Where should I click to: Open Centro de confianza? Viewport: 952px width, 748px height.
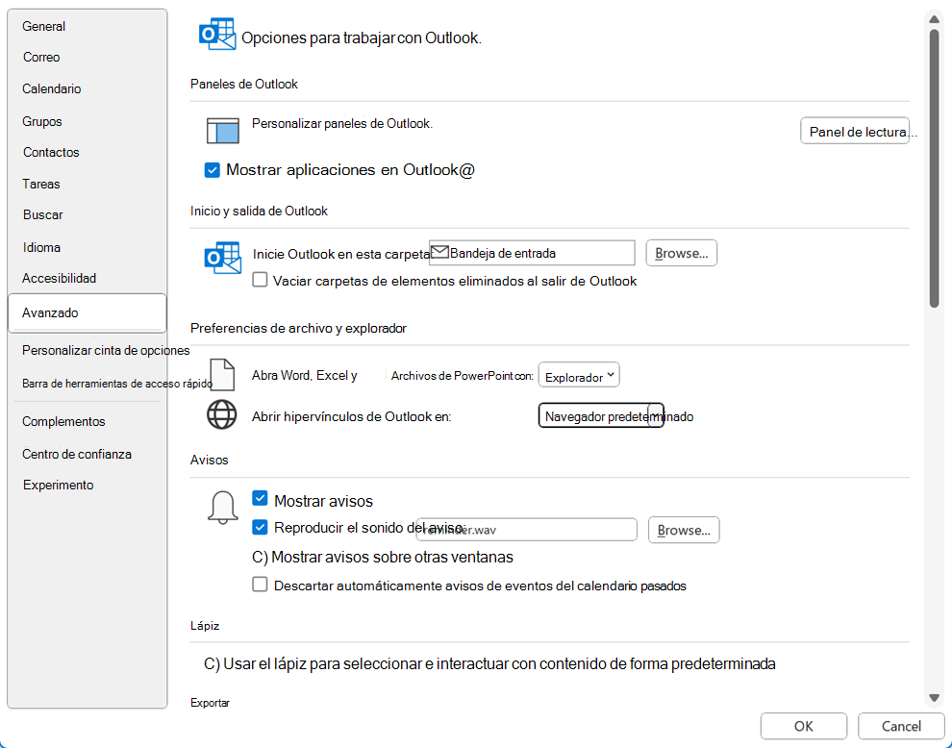pos(77,454)
